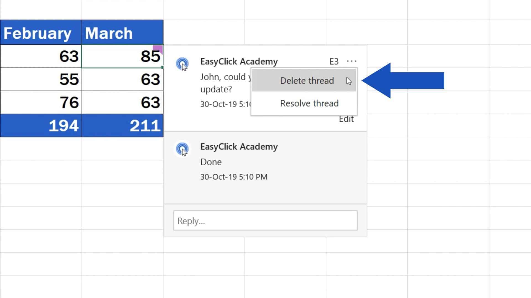Select Resolve thread from the menu

[309, 103]
